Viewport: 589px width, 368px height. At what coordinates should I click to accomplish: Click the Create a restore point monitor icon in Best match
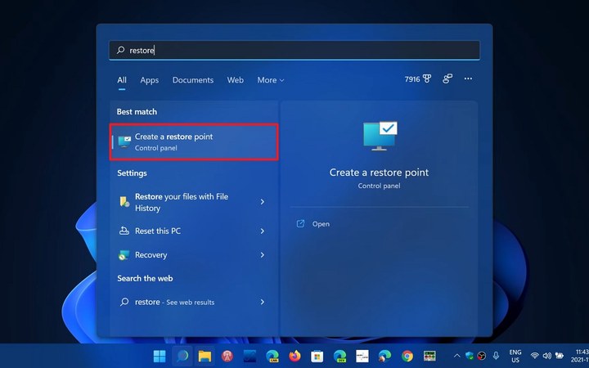(124, 142)
